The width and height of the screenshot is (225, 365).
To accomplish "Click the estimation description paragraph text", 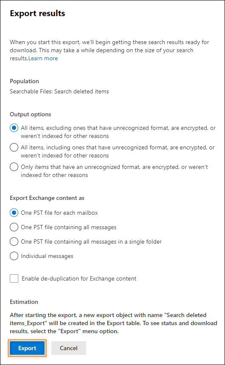I will tap(113, 323).
